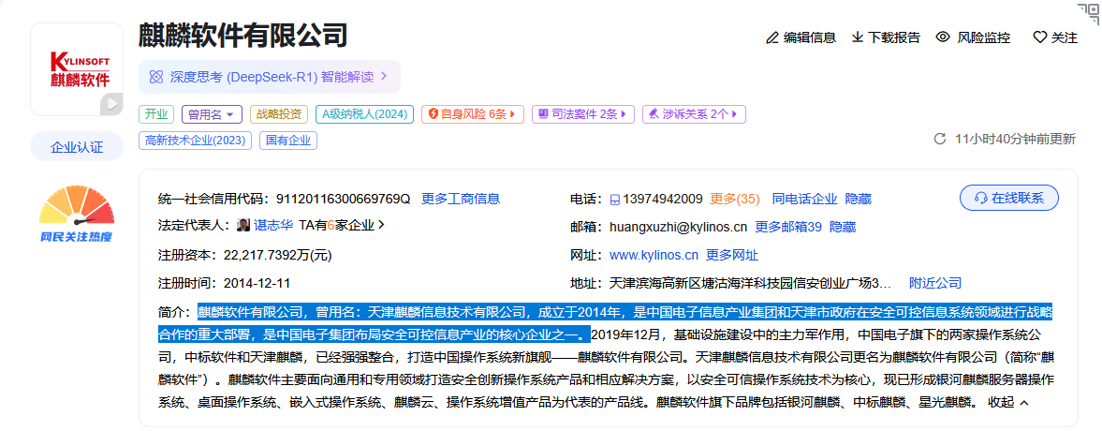Open www.kylinos.cn website link
1102x431 pixels.
[x=654, y=255]
